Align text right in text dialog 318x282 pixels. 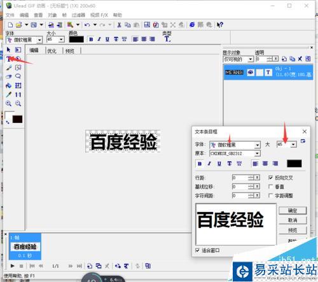pos(275,164)
